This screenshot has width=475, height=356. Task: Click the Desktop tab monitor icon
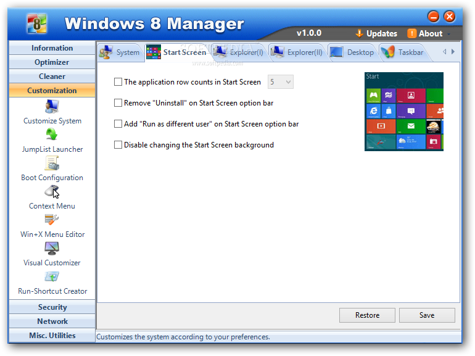(336, 52)
